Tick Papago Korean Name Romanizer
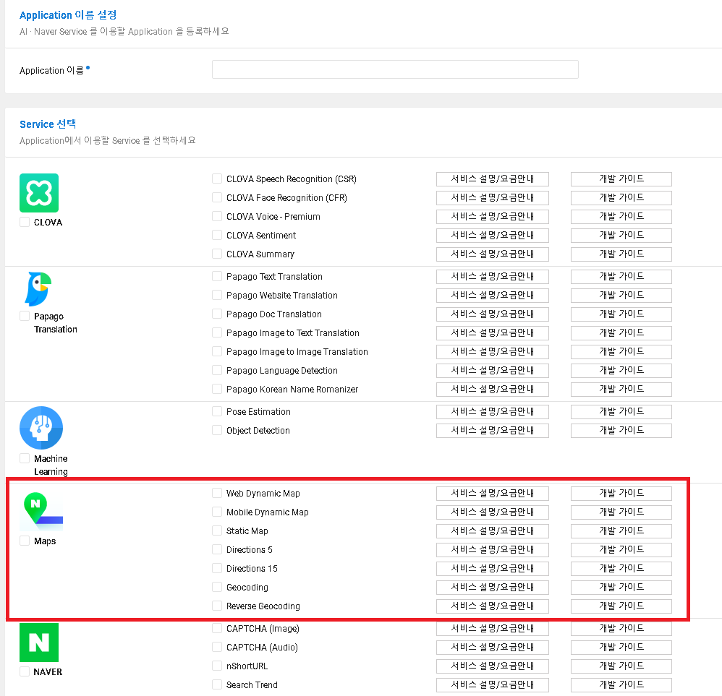This screenshot has height=696, width=722. coord(217,389)
